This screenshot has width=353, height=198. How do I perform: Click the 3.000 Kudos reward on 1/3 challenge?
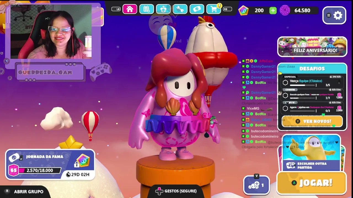(x=339, y=96)
